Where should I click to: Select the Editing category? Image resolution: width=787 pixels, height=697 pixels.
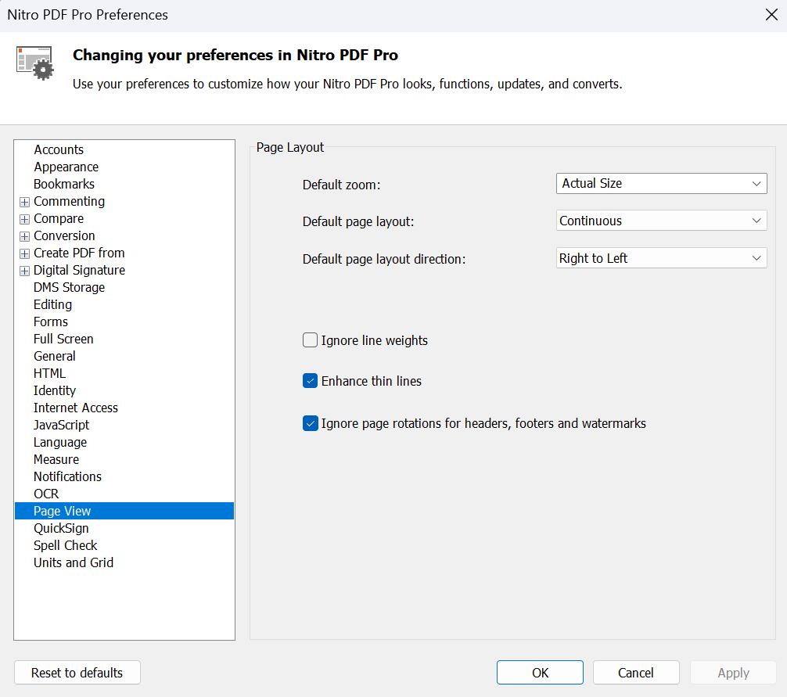[52, 304]
